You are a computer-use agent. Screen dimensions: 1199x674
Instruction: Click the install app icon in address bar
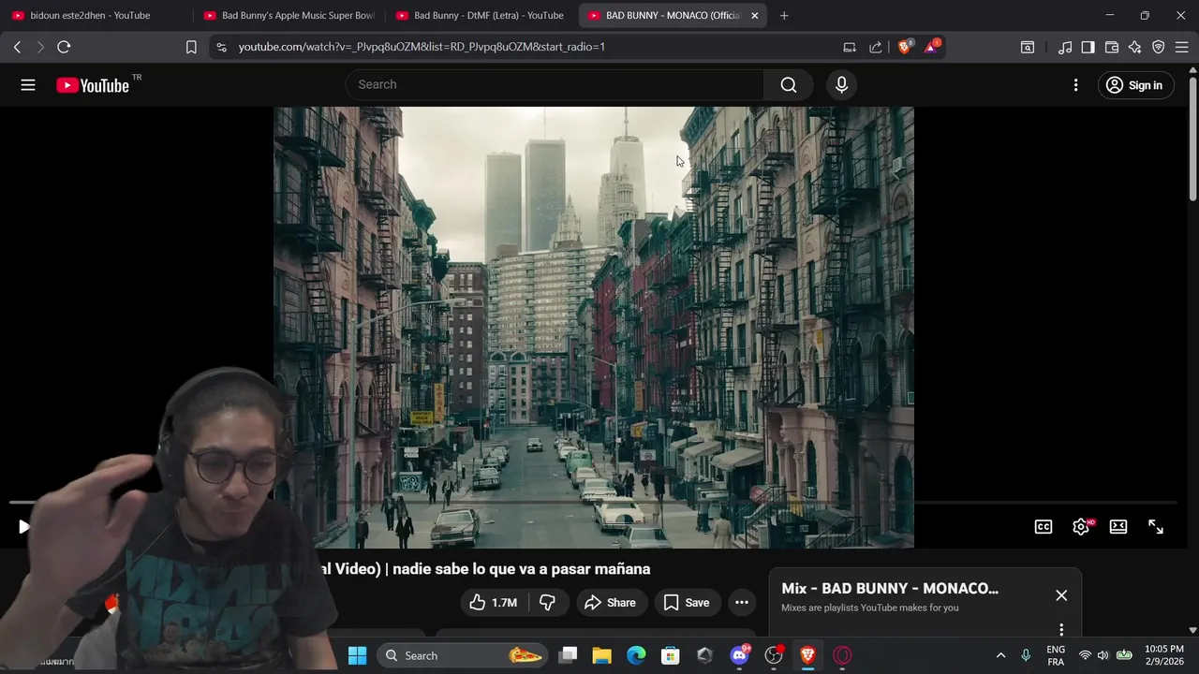(x=850, y=47)
